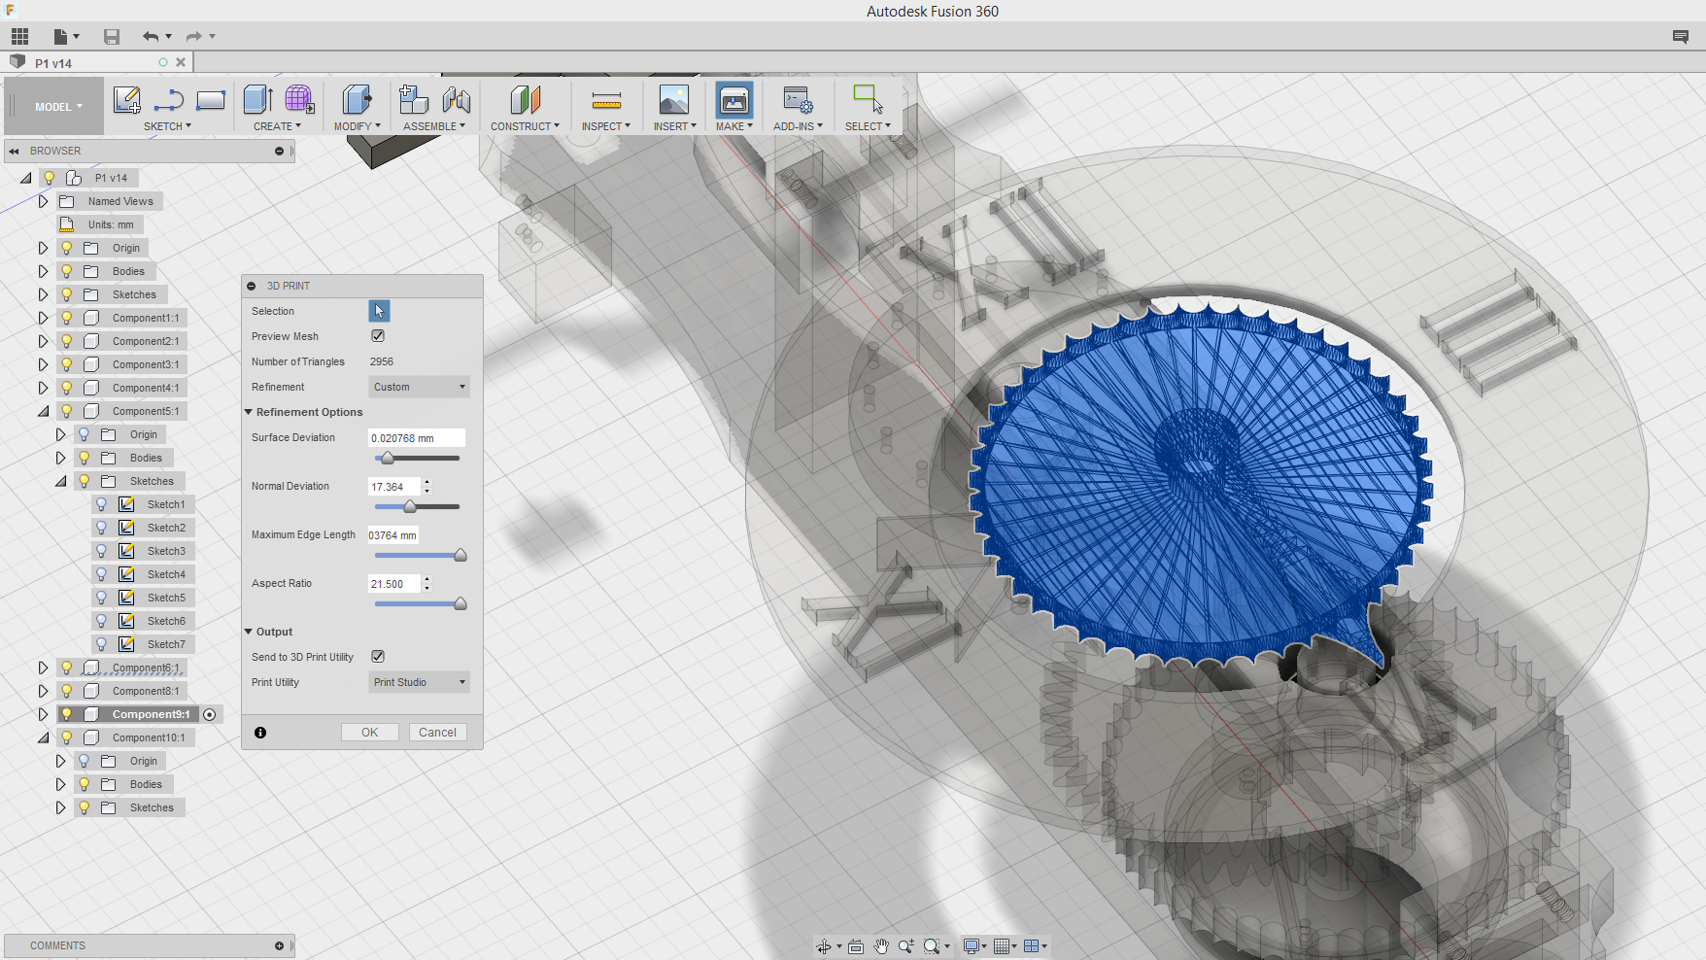Redo the last action
Image resolution: width=1706 pixels, height=960 pixels.
(193, 37)
